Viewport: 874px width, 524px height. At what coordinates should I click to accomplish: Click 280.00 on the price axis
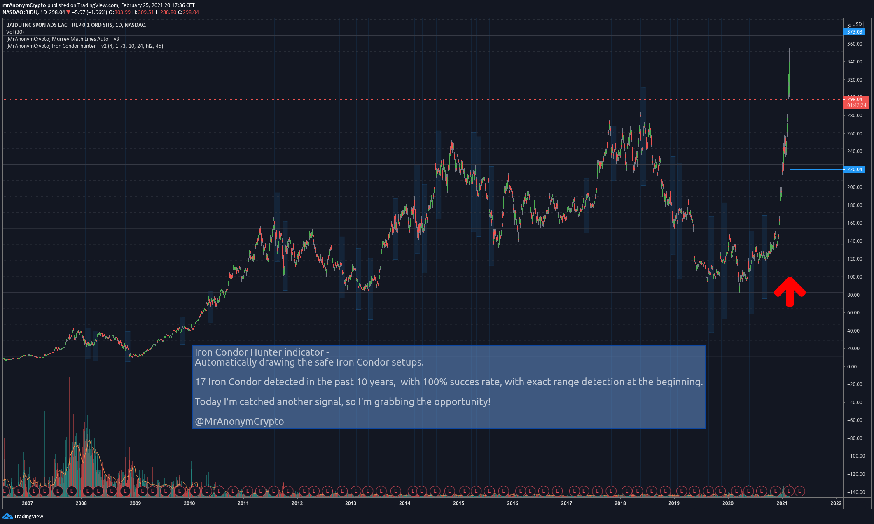point(855,116)
